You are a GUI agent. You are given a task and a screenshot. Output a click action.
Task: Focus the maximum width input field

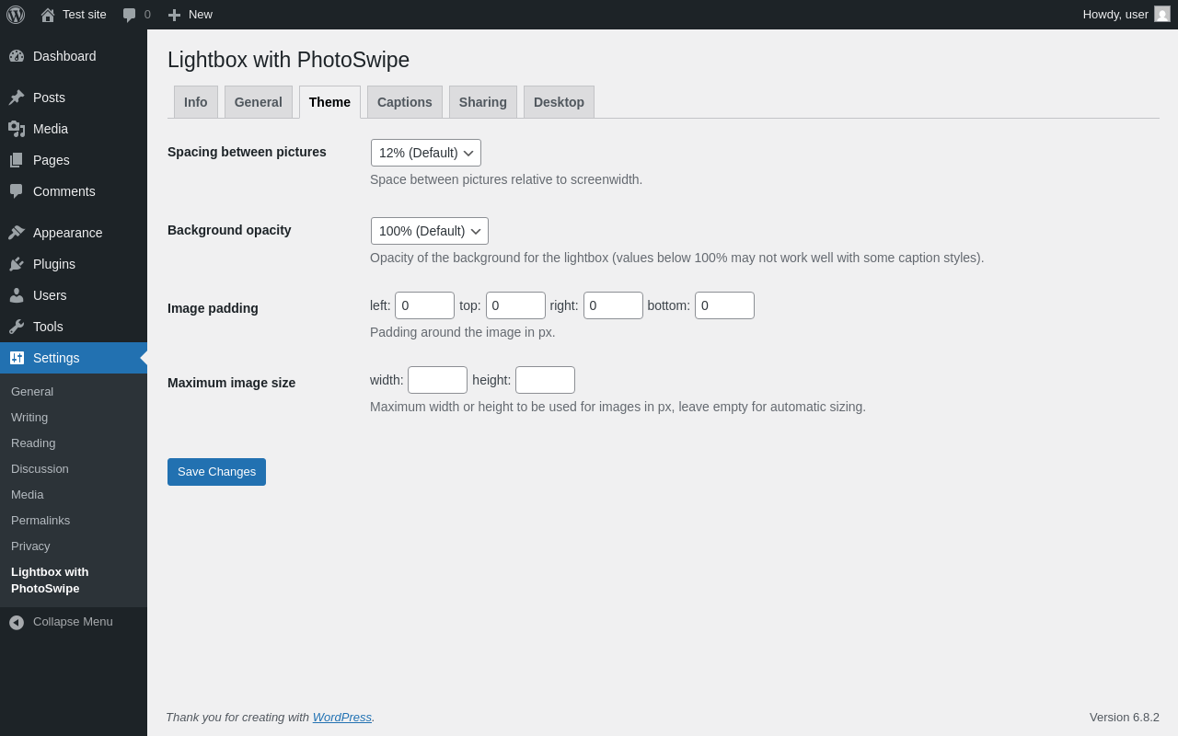point(437,380)
